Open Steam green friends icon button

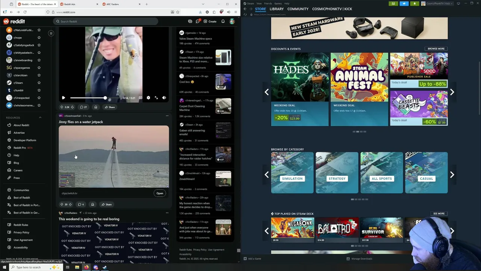tap(393, 3)
